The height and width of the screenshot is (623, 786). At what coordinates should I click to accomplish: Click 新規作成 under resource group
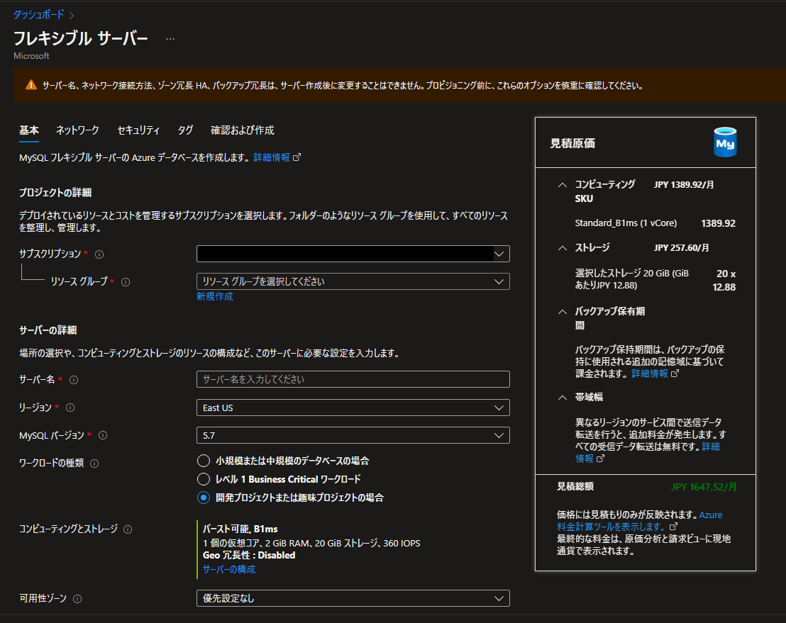pyautogui.click(x=214, y=296)
